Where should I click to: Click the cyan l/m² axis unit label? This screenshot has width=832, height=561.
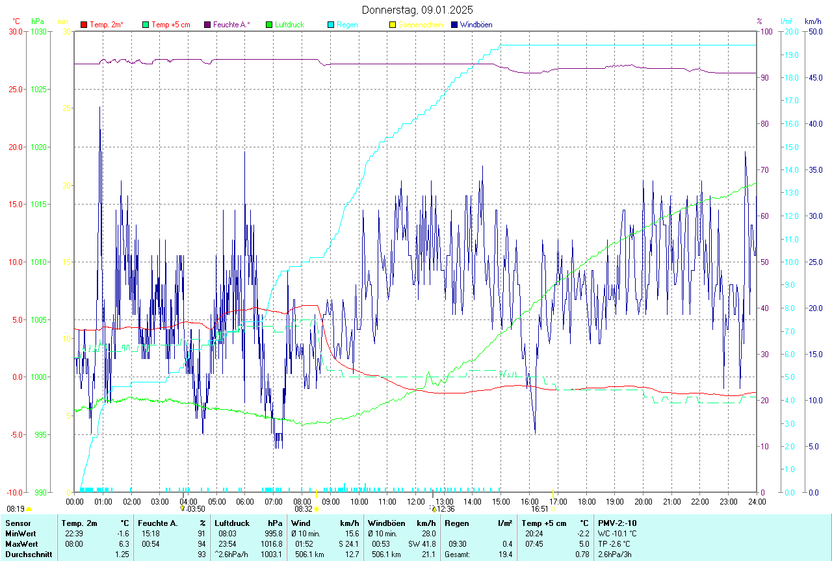click(786, 21)
